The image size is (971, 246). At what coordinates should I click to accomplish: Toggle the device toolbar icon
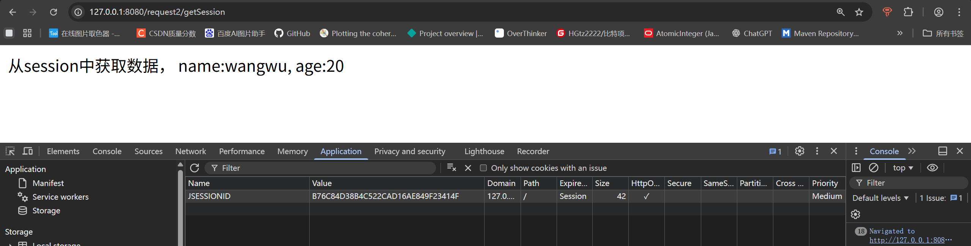[28, 151]
